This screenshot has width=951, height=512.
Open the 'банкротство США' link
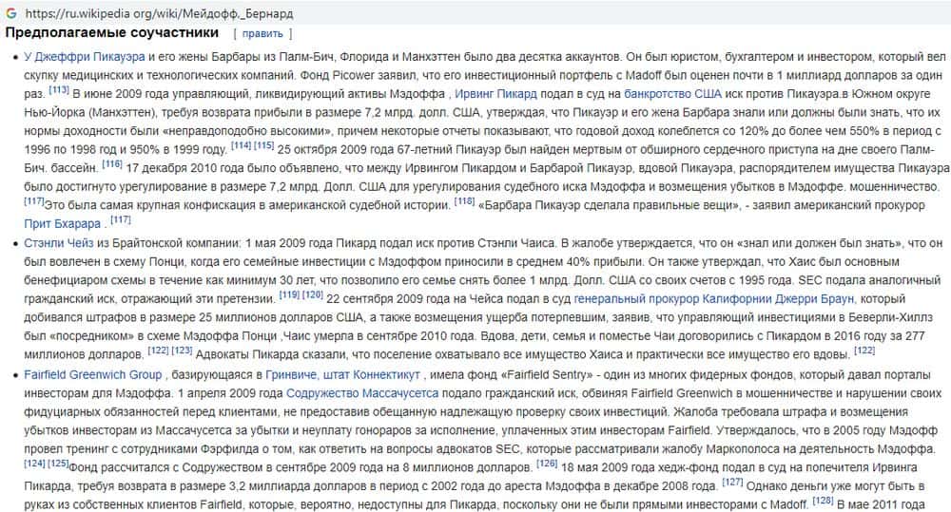[672, 94]
